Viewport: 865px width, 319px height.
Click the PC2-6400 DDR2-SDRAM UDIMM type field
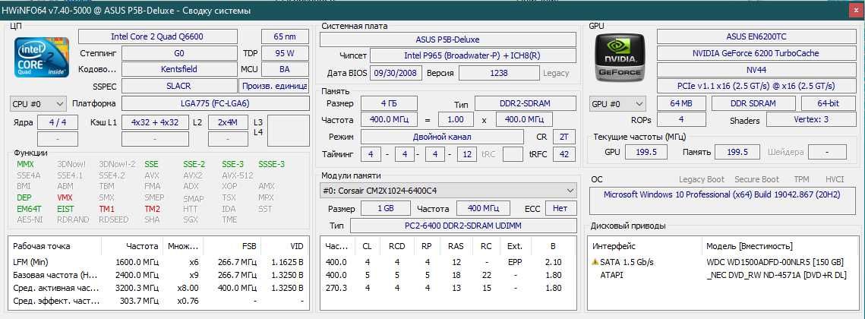(x=463, y=226)
